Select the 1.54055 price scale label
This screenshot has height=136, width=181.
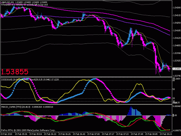point(177,46)
